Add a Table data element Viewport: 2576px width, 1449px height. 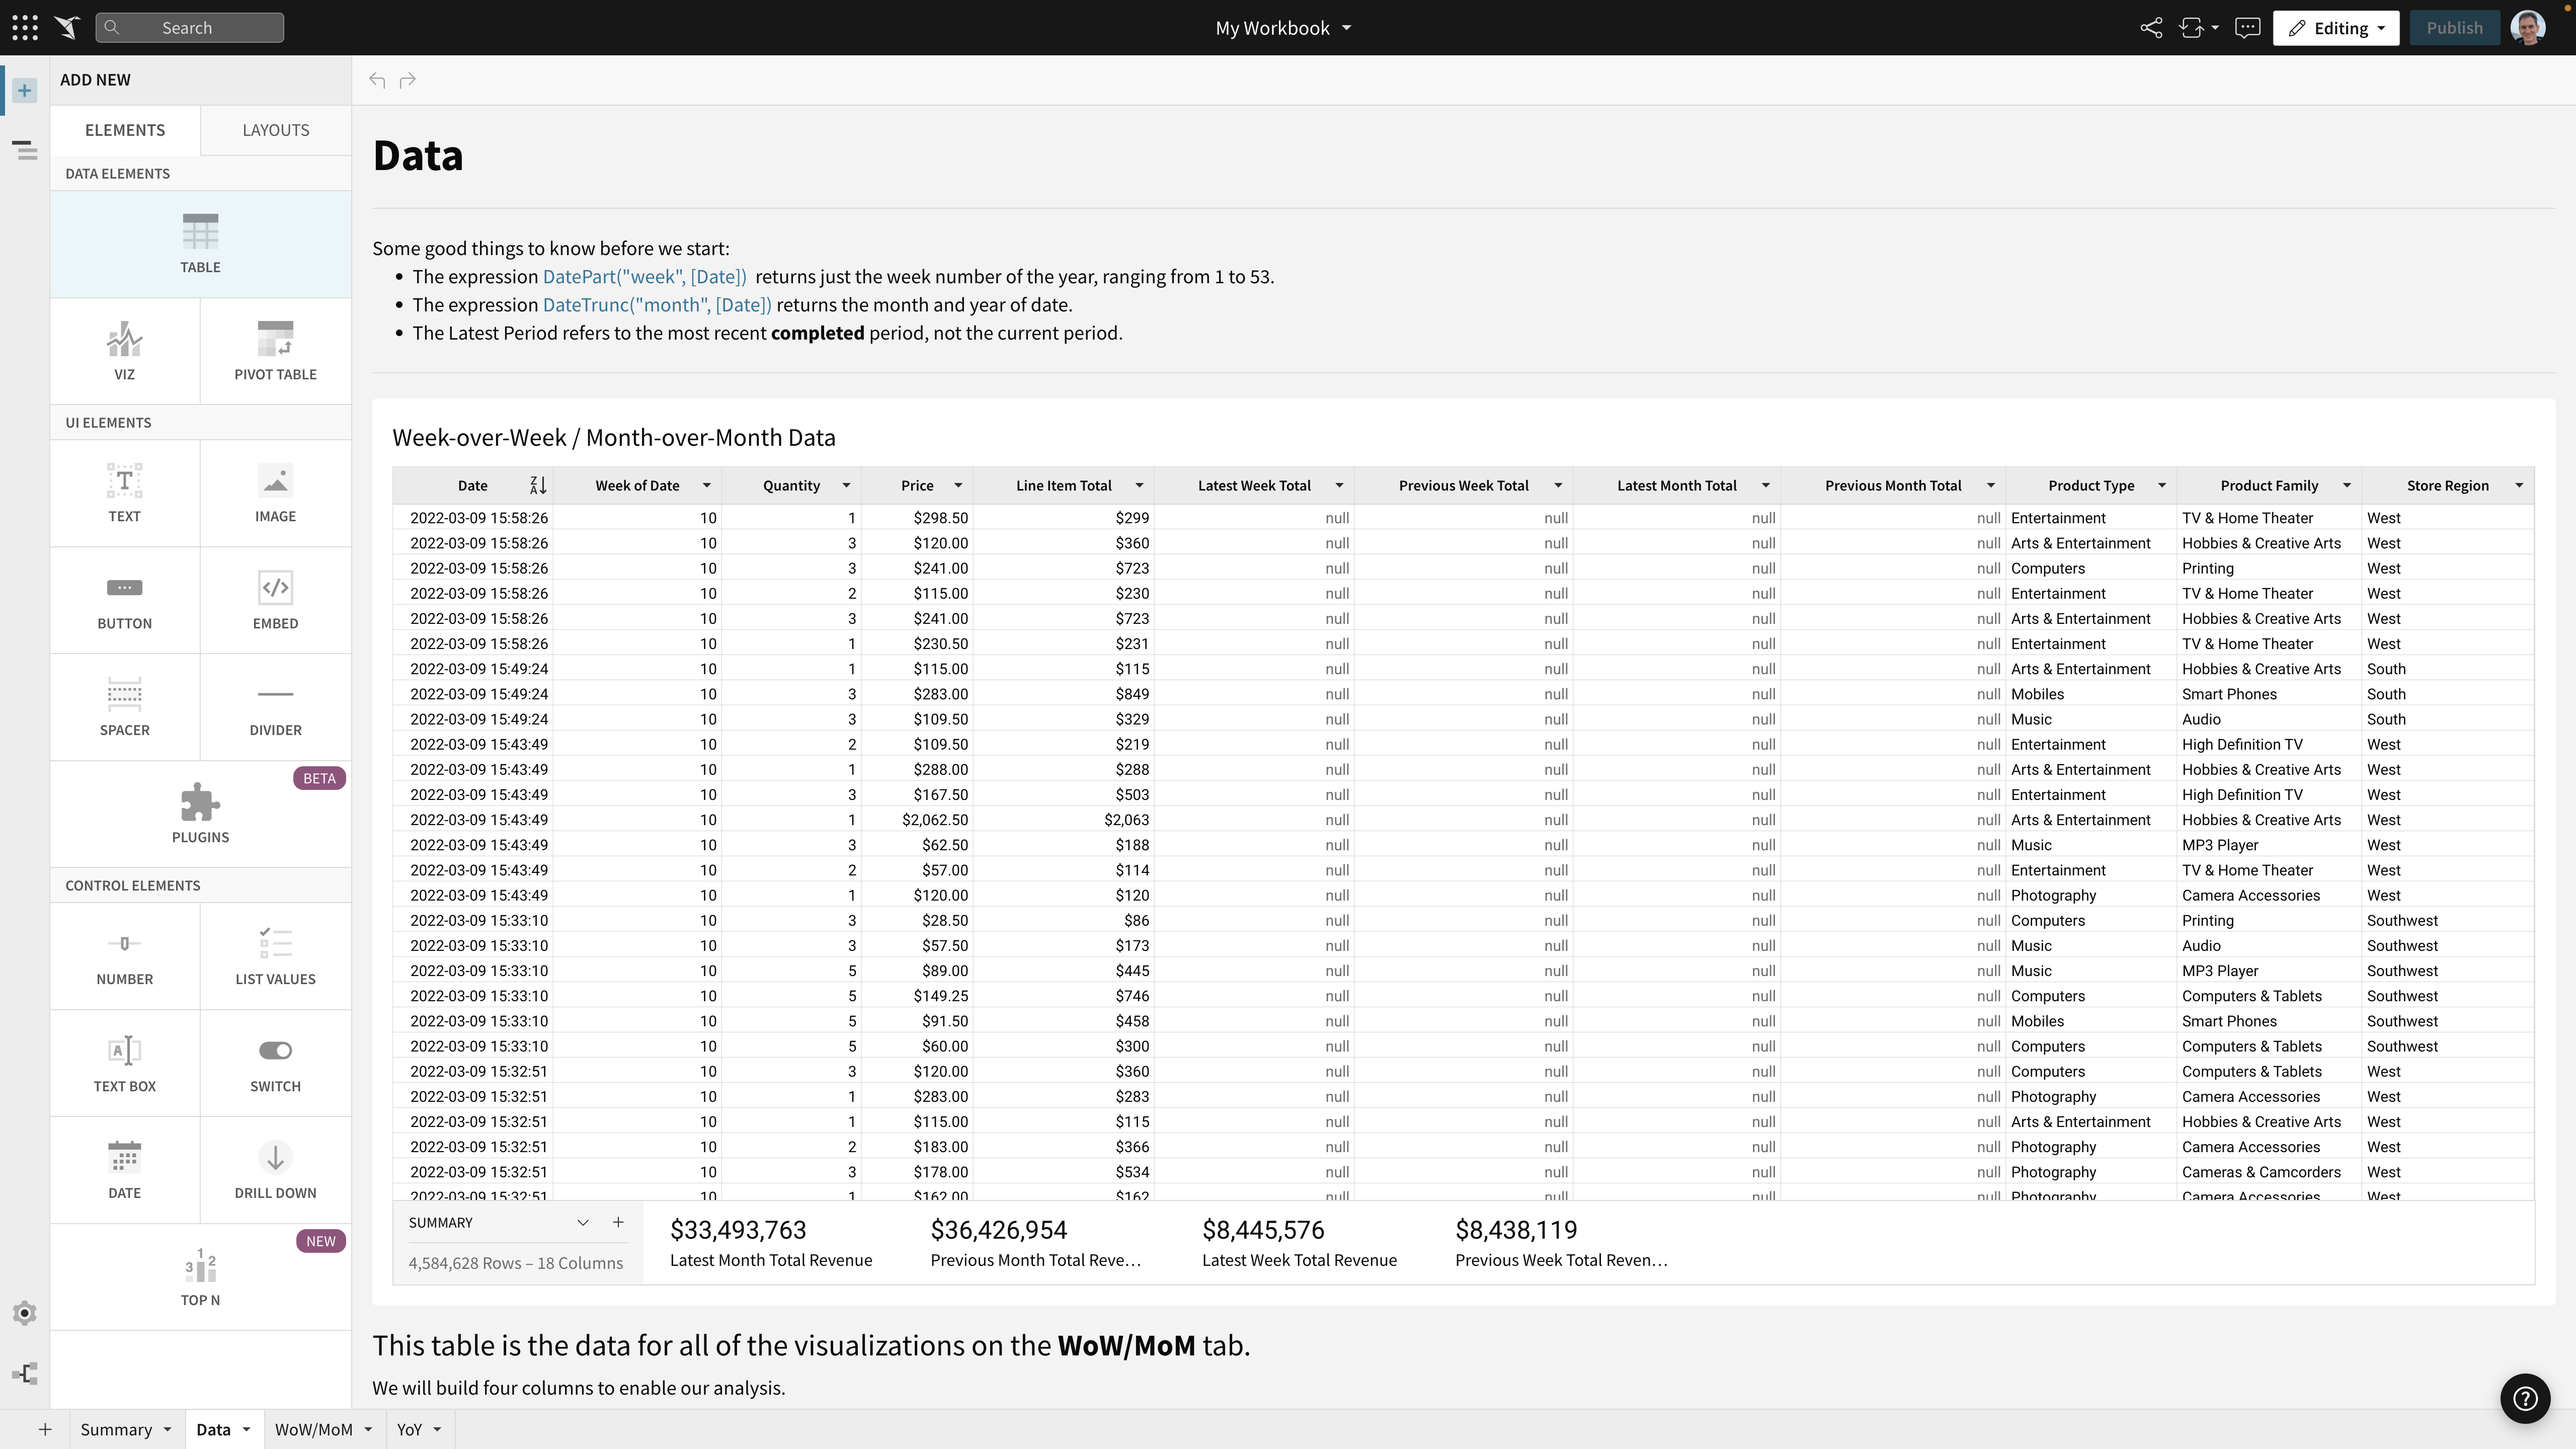click(200, 243)
